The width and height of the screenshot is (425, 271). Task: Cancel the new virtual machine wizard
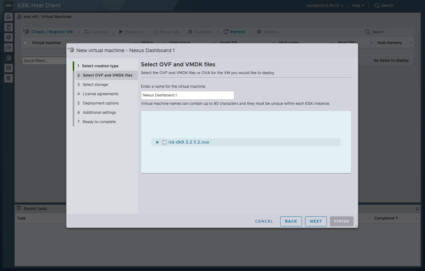[264, 221]
